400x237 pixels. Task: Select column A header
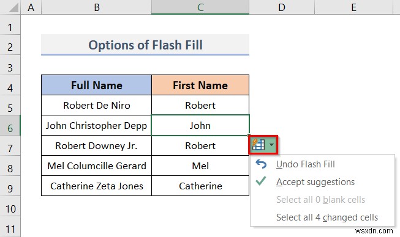[x=31, y=7]
